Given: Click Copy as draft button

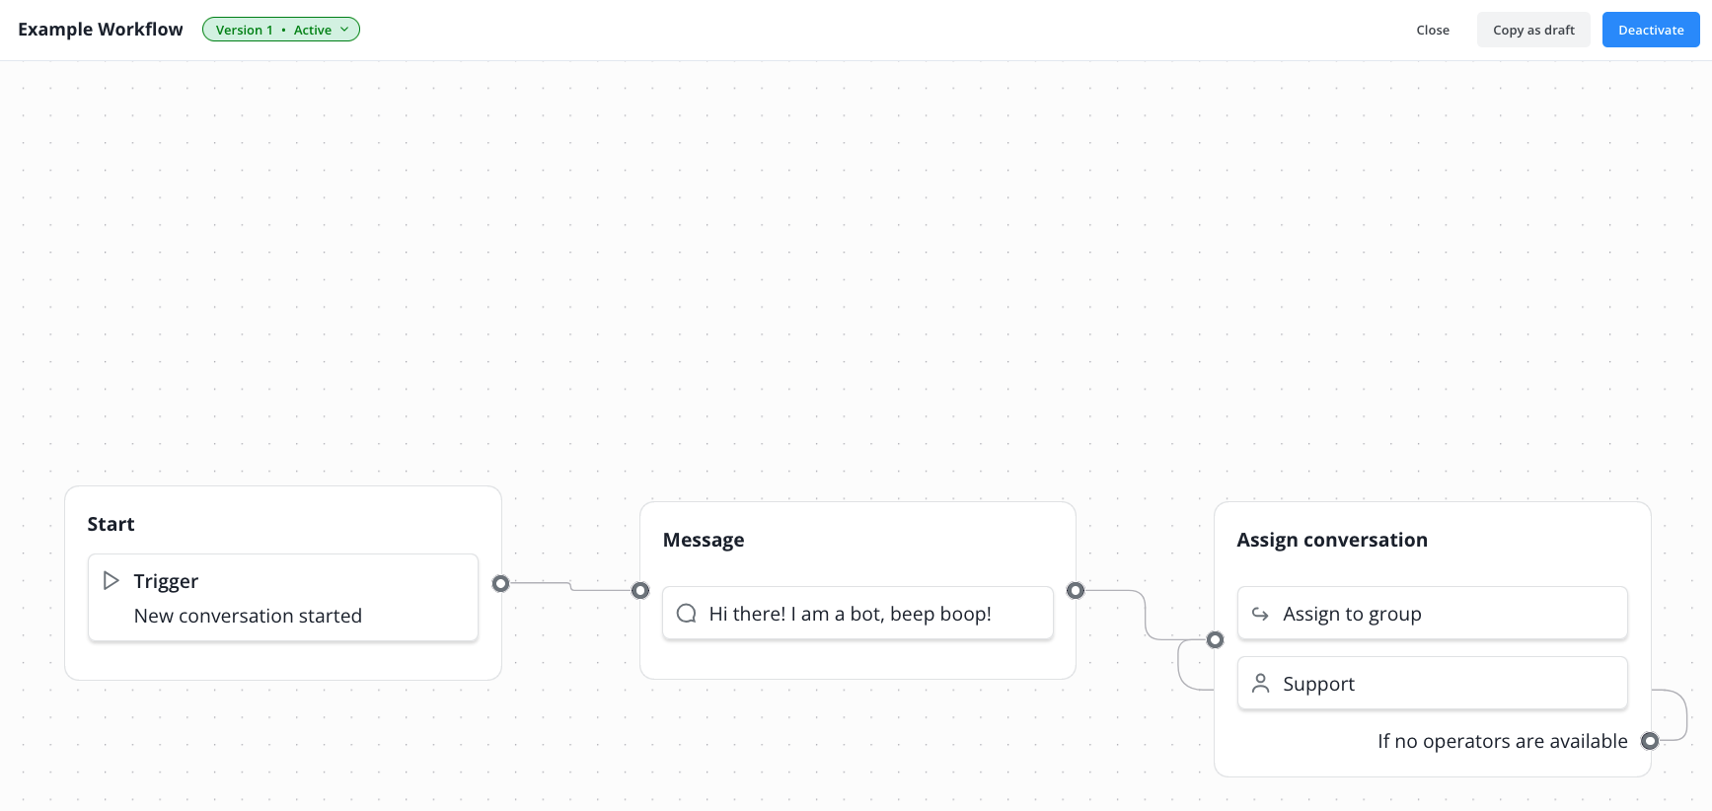Looking at the screenshot, I should tap(1532, 30).
